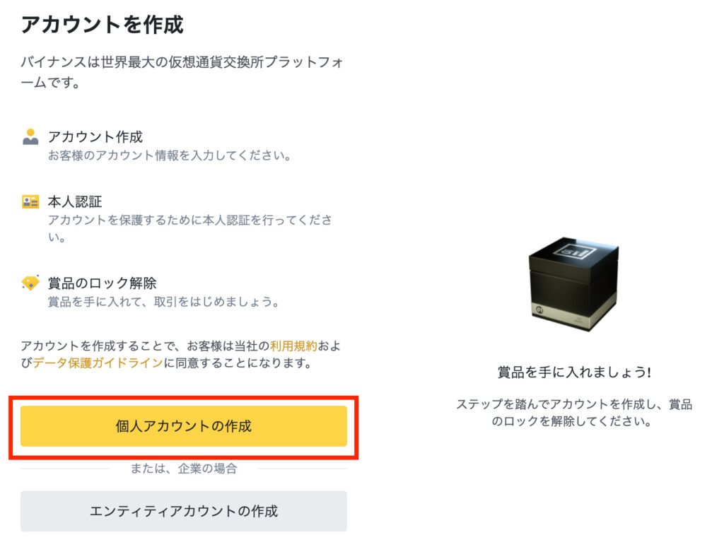Screen dimensions: 724x547
Task: Click the 賞品を手に入れましょう! heading
Action: tap(574, 372)
